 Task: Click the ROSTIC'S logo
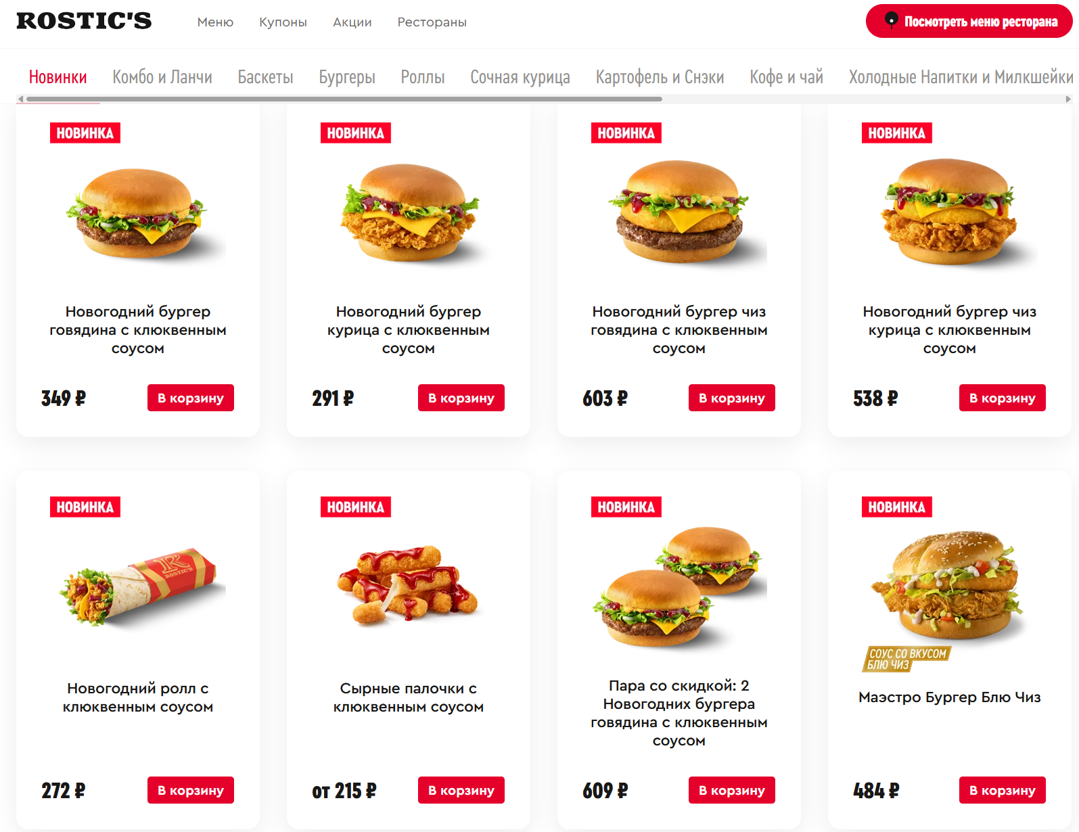[84, 21]
